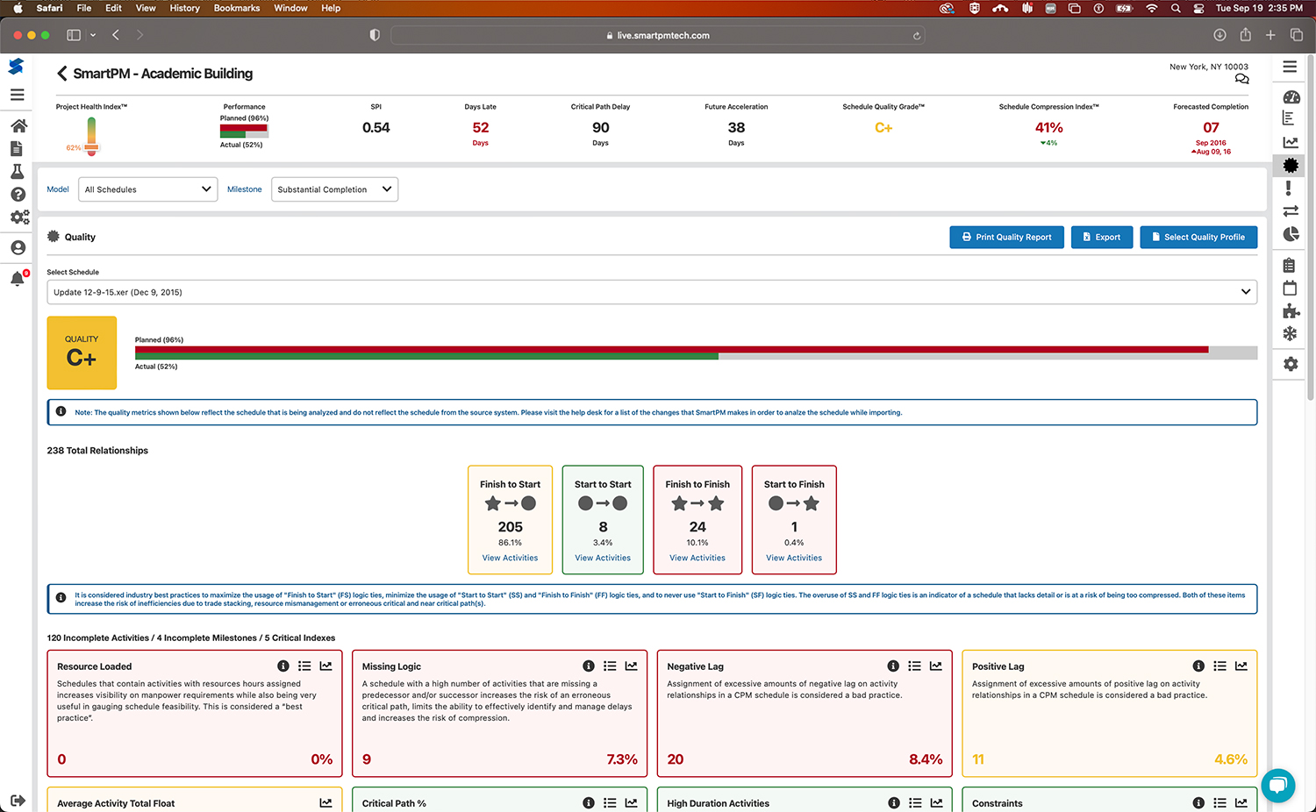Open the puzzle piece icon in right sidebar
This screenshot has width=1316, height=812.
click(1291, 310)
